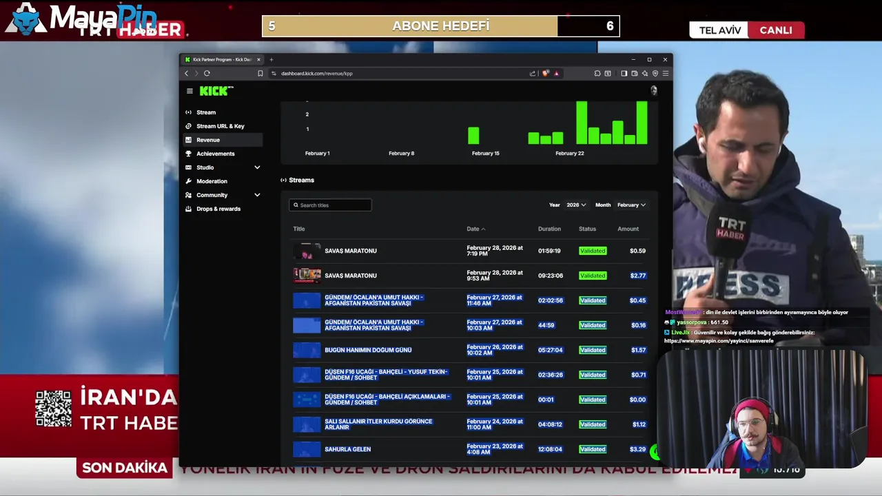This screenshot has height=496, width=882.
Task: Open site settings icon in address bar
Action: pyautogui.click(x=274, y=73)
